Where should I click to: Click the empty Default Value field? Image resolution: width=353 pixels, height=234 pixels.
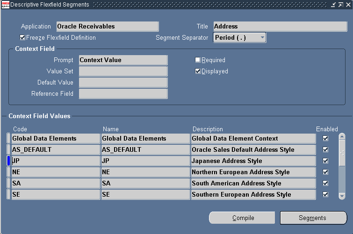pyautogui.click(x=123, y=83)
